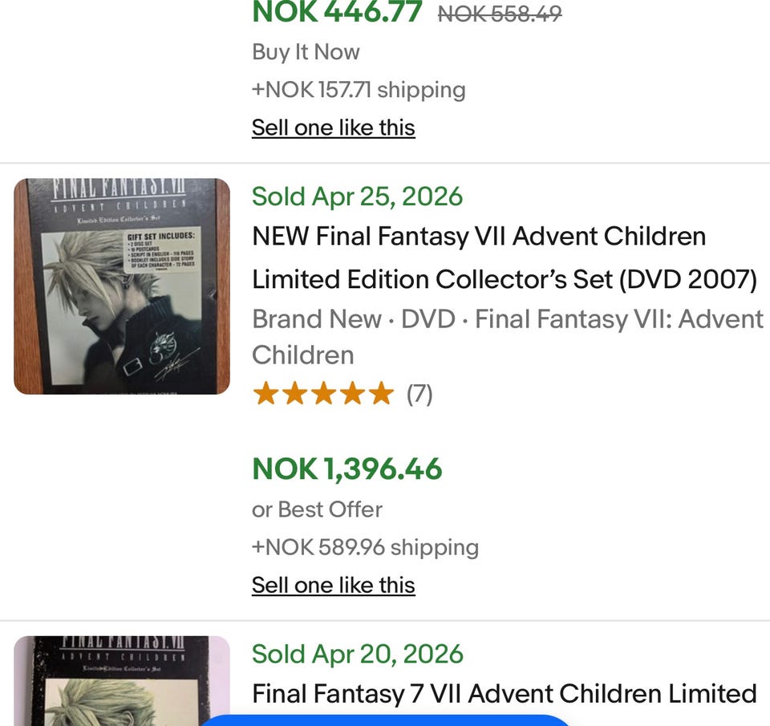Tap the "or Best Offer" text
Image resolution: width=770 pixels, height=726 pixels.
(x=317, y=509)
